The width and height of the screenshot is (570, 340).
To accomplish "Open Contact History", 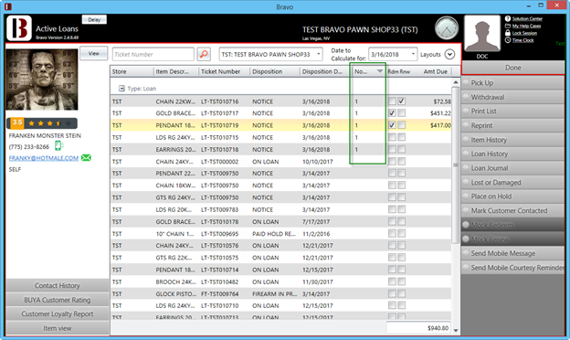I will pos(58,285).
